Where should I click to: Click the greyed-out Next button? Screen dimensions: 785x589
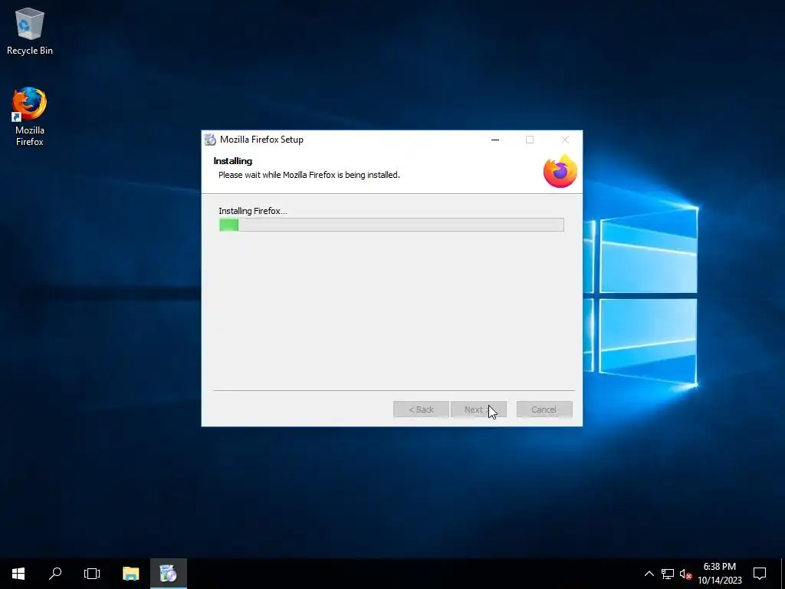point(478,410)
